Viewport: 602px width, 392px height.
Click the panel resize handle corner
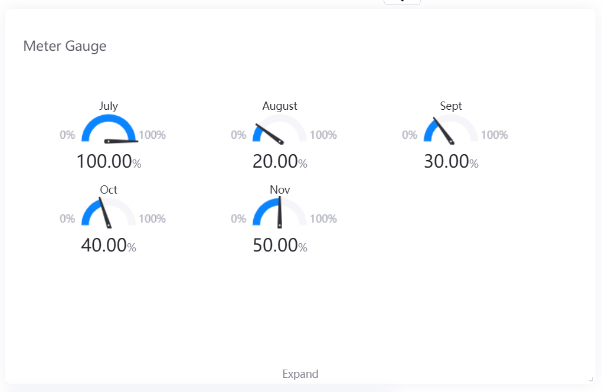[x=591, y=378]
